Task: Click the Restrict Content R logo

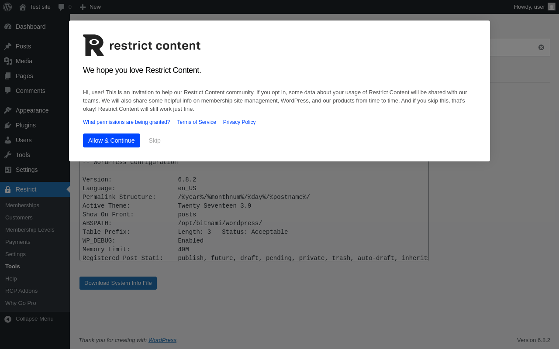Action: click(93, 45)
